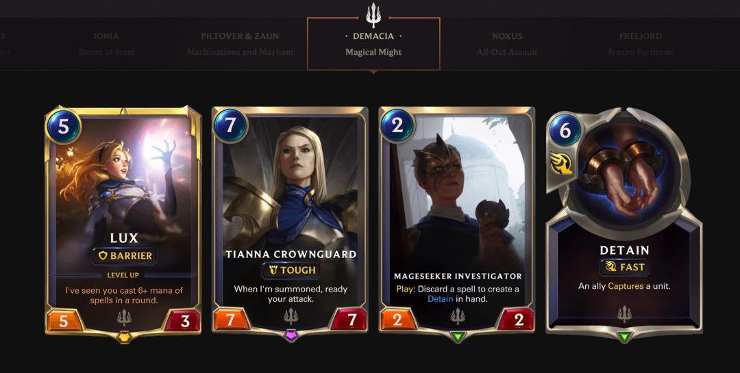Click the purple epic rarity gem under Tianna
This screenshot has width=740, height=373.
(291, 336)
